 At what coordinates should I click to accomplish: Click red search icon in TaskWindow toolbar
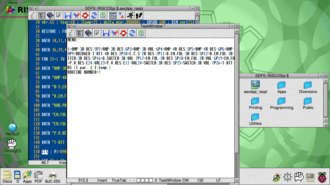123,33
